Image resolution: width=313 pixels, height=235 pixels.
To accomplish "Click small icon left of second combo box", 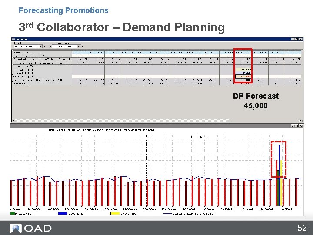I will tap(50, 47).
